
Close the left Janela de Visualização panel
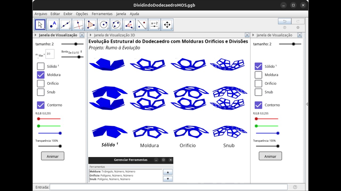(x=82, y=35)
